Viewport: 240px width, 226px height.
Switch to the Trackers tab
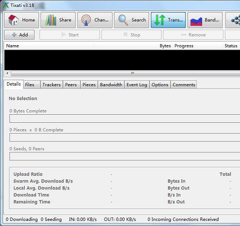pos(51,85)
